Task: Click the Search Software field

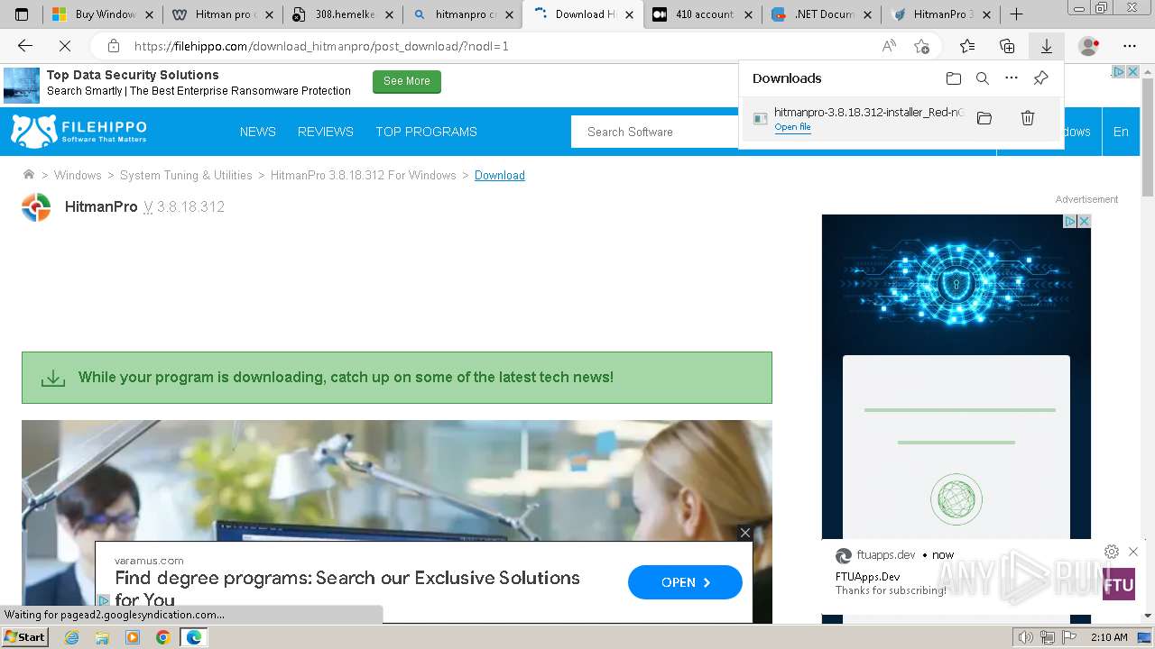Action: (x=656, y=132)
